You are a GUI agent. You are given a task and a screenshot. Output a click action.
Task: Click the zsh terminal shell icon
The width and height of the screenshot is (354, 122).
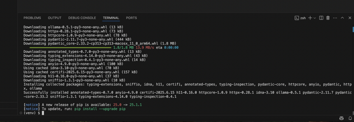[x=297, y=18]
